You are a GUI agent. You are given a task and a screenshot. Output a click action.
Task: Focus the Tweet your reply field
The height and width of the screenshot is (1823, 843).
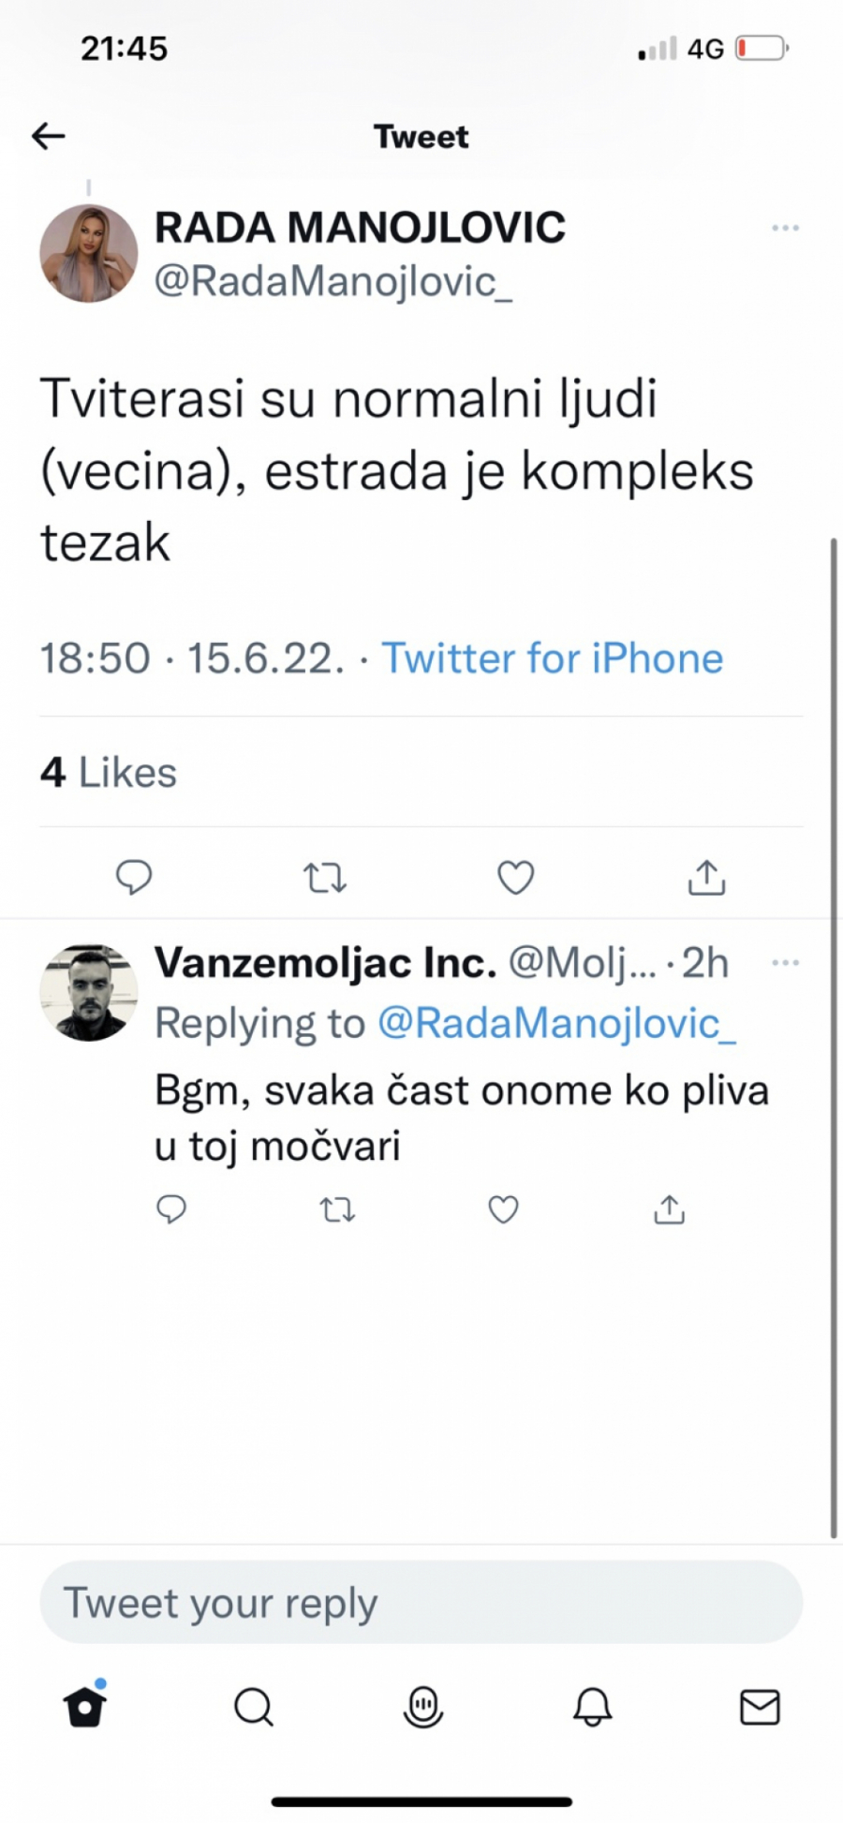click(421, 1603)
